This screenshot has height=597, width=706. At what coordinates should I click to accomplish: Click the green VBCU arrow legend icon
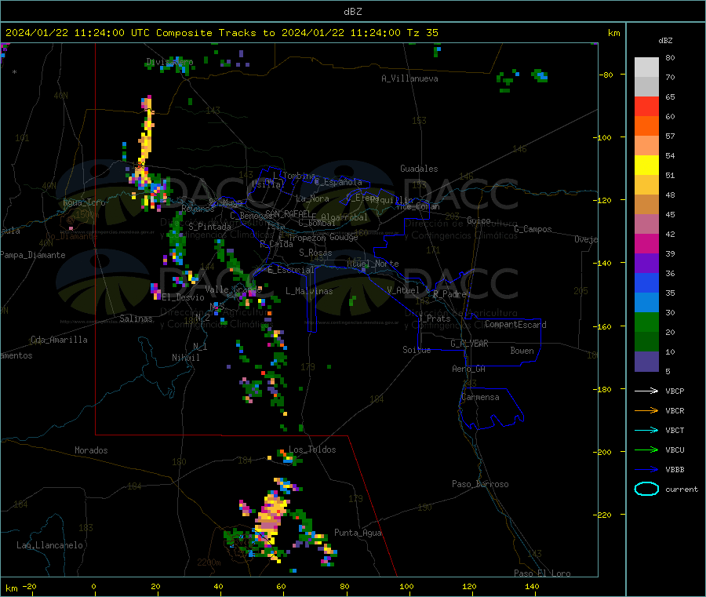pos(646,450)
